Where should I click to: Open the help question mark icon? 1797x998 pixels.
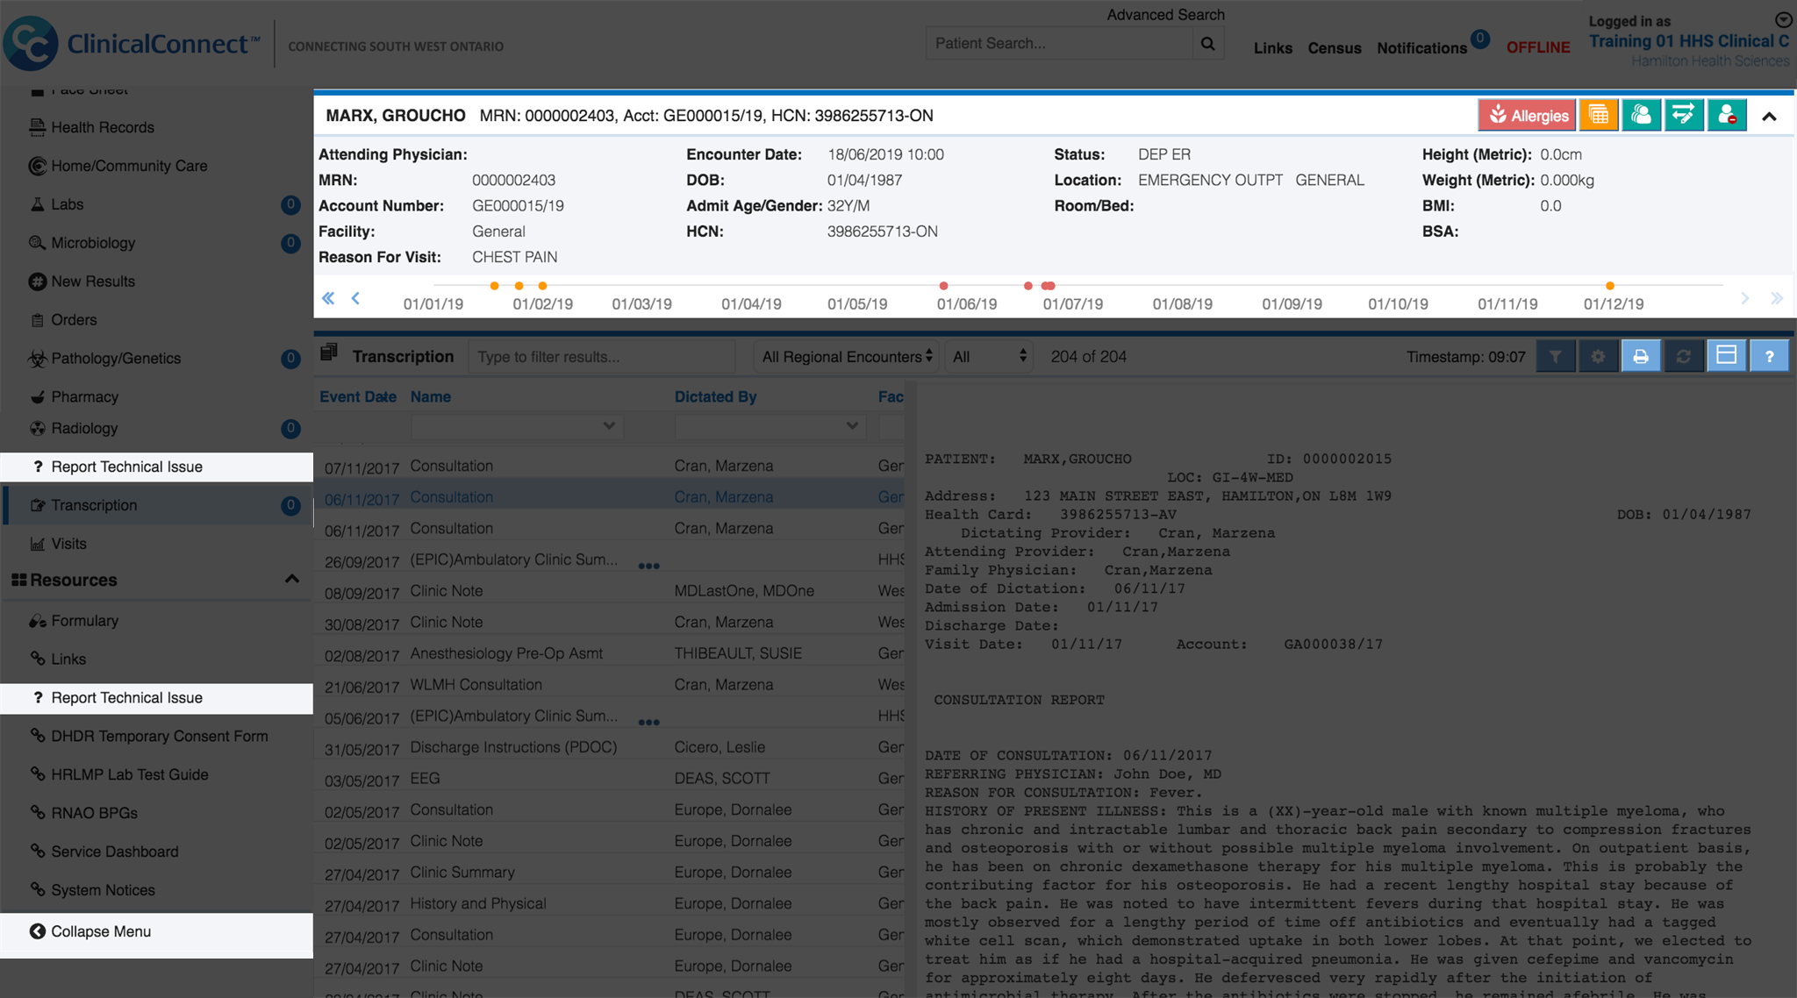[x=1769, y=356]
